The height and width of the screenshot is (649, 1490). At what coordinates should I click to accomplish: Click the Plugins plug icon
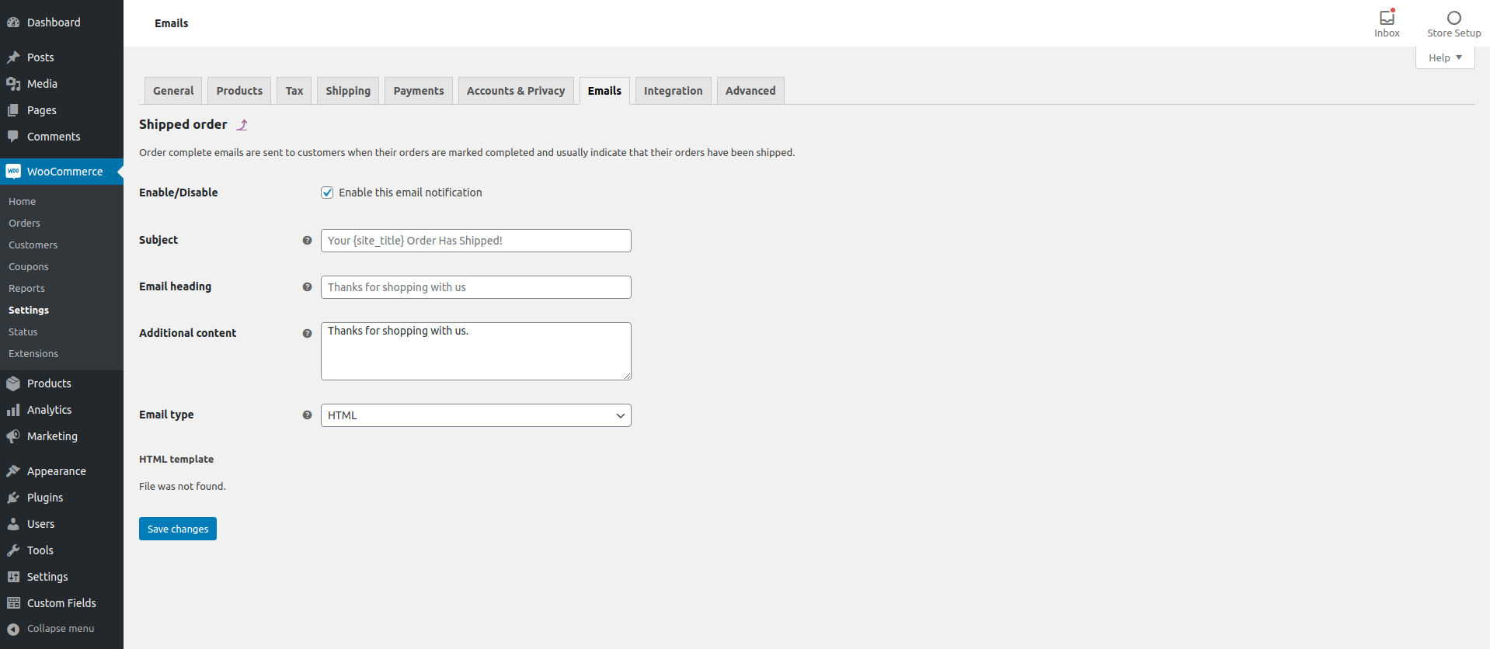coord(13,498)
